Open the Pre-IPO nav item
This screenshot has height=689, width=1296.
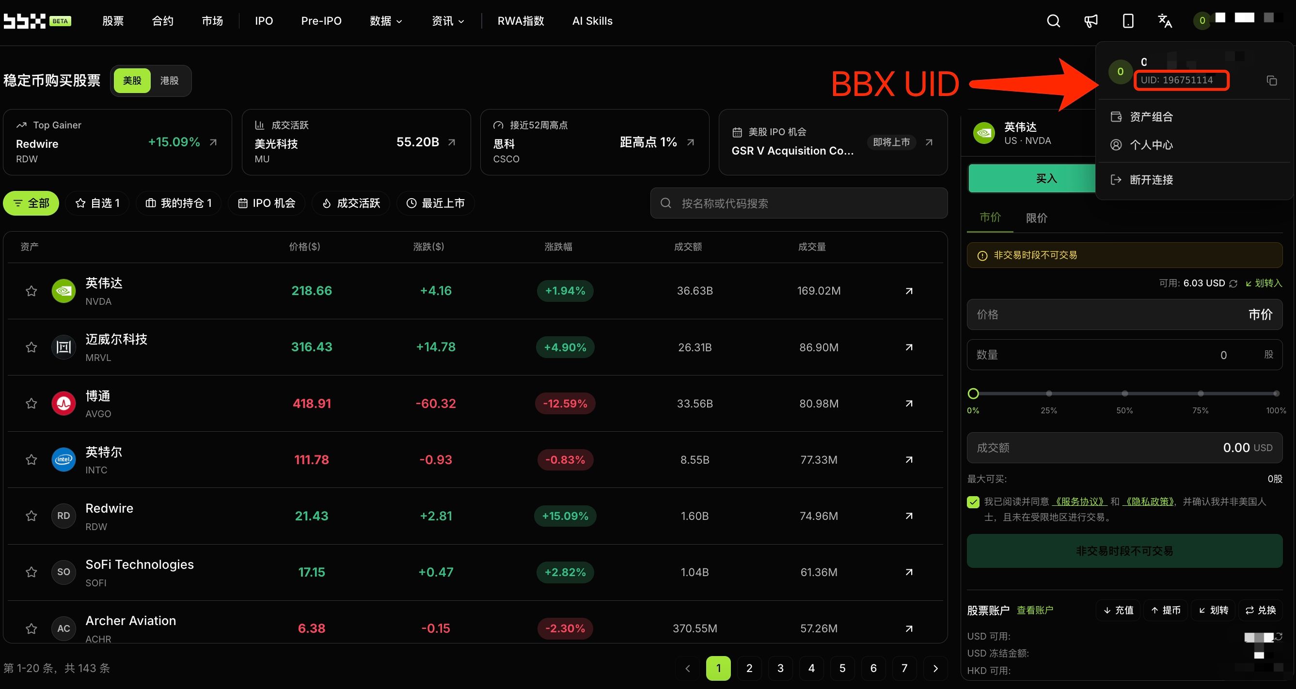click(321, 21)
